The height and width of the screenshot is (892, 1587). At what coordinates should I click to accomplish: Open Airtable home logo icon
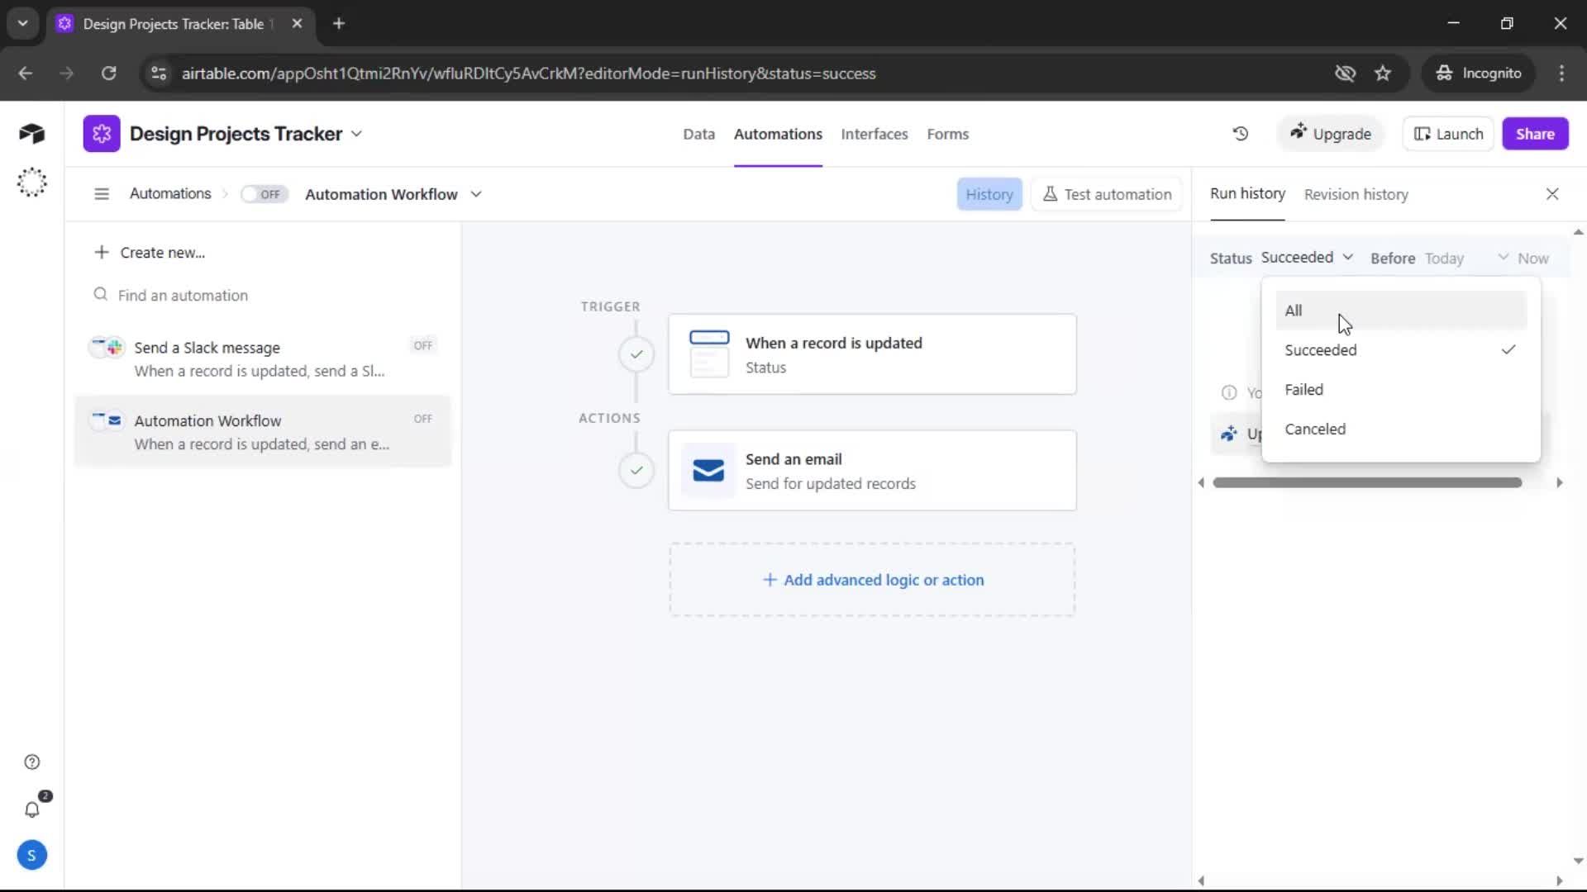click(31, 133)
